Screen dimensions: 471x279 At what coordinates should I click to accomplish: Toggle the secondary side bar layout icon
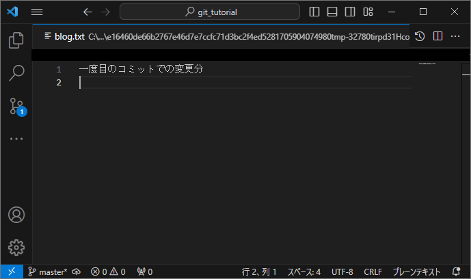[350, 12]
